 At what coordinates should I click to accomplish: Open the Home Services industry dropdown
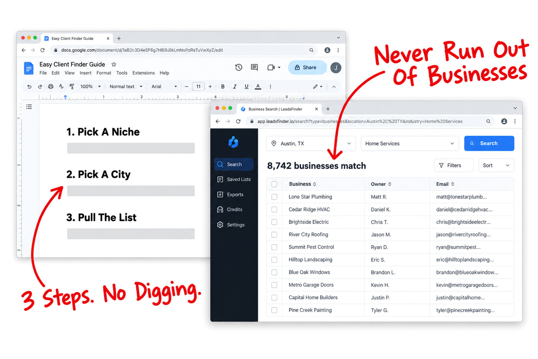point(410,143)
